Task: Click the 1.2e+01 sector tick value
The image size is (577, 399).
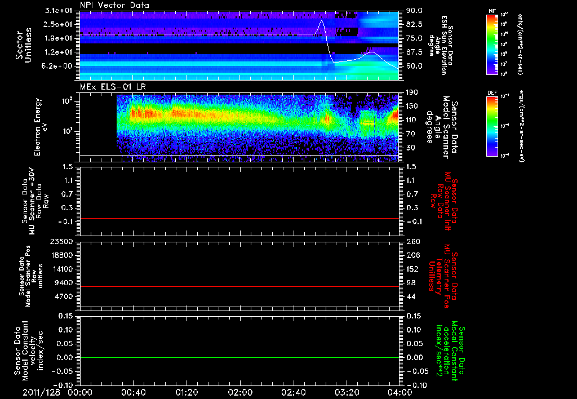Action: (59, 52)
